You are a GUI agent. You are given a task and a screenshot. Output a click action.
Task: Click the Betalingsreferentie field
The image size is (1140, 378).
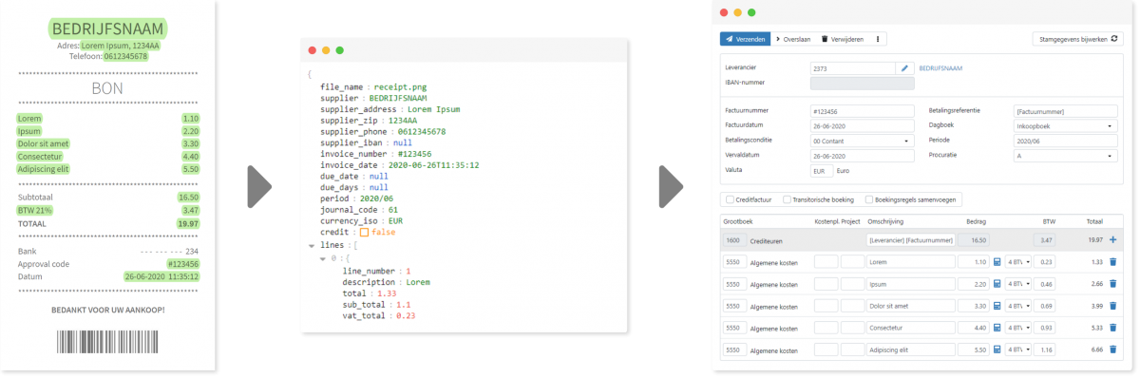(1065, 111)
